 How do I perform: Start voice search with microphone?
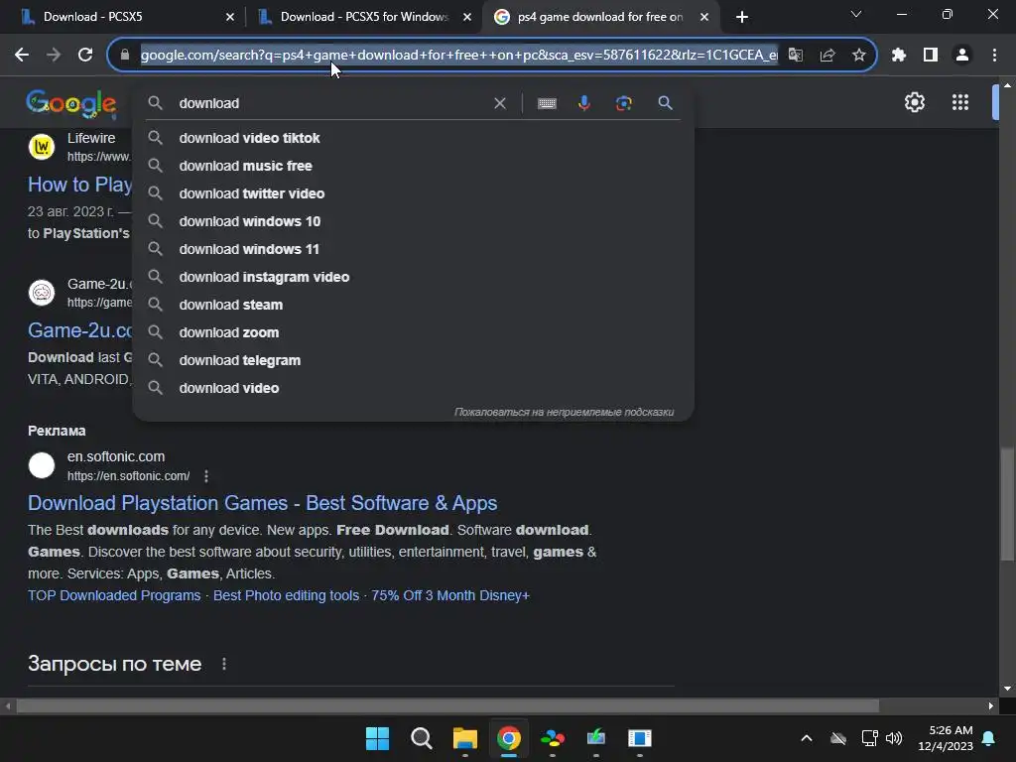(x=583, y=103)
